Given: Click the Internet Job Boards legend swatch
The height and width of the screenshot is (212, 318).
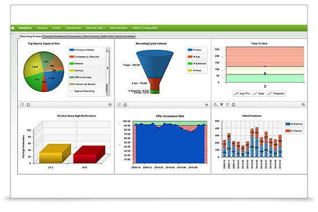Looking at the screenshot, I should [72, 84].
